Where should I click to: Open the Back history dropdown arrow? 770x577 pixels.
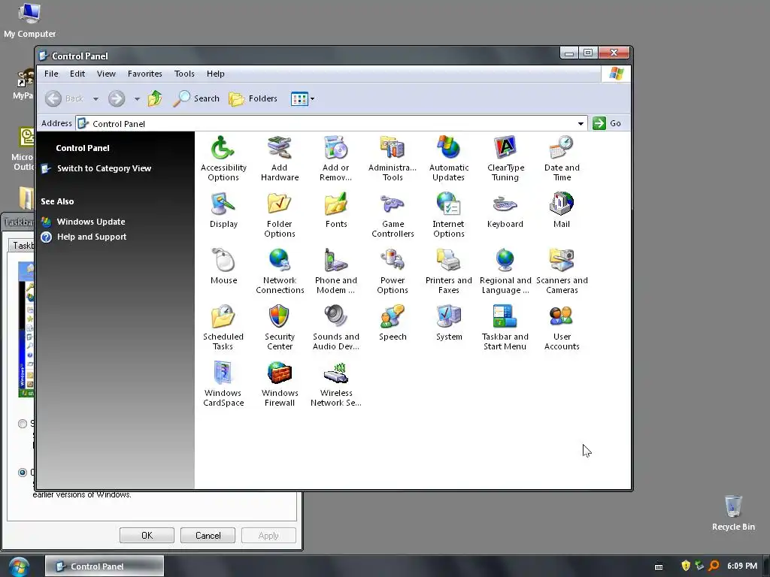95,98
